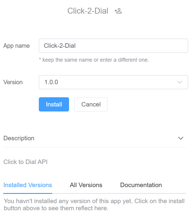Open the Version dropdown arrow

pyautogui.click(x=180, y=82)
